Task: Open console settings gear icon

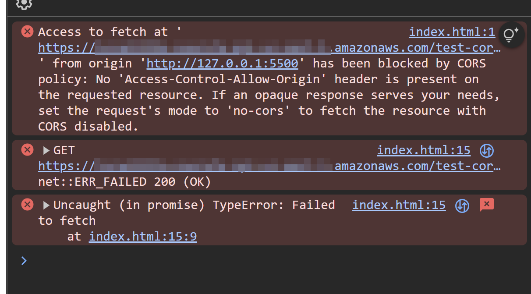Action: pos(24,4)
